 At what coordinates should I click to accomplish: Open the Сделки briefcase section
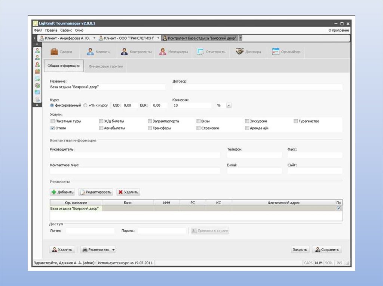61,52
